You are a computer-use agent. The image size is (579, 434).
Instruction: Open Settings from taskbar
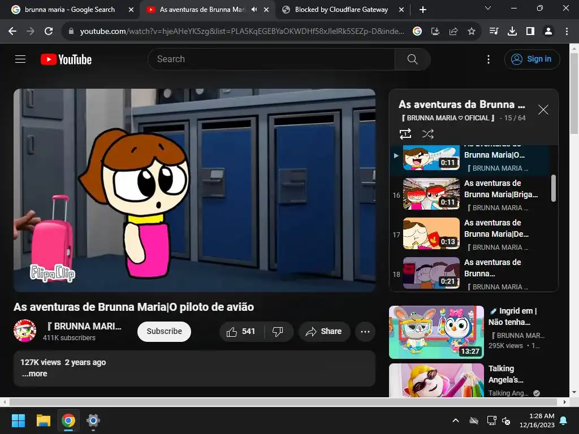[x=93, y=420]
